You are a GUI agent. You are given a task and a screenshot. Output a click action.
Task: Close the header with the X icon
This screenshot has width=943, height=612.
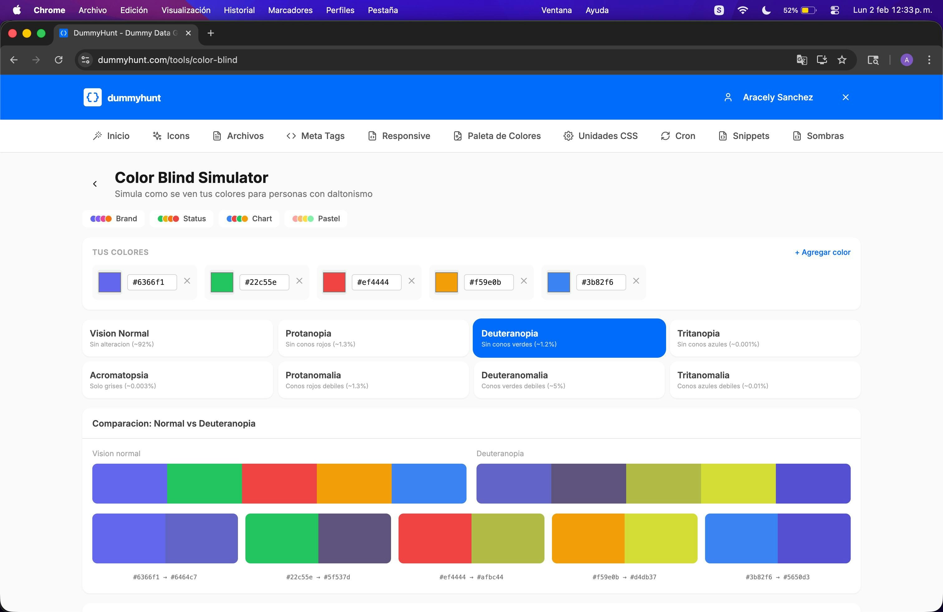[x=845, y=98]
